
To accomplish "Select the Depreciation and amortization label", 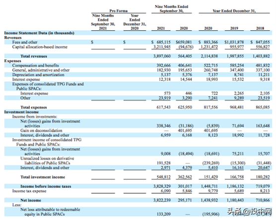I will (38, 75).
